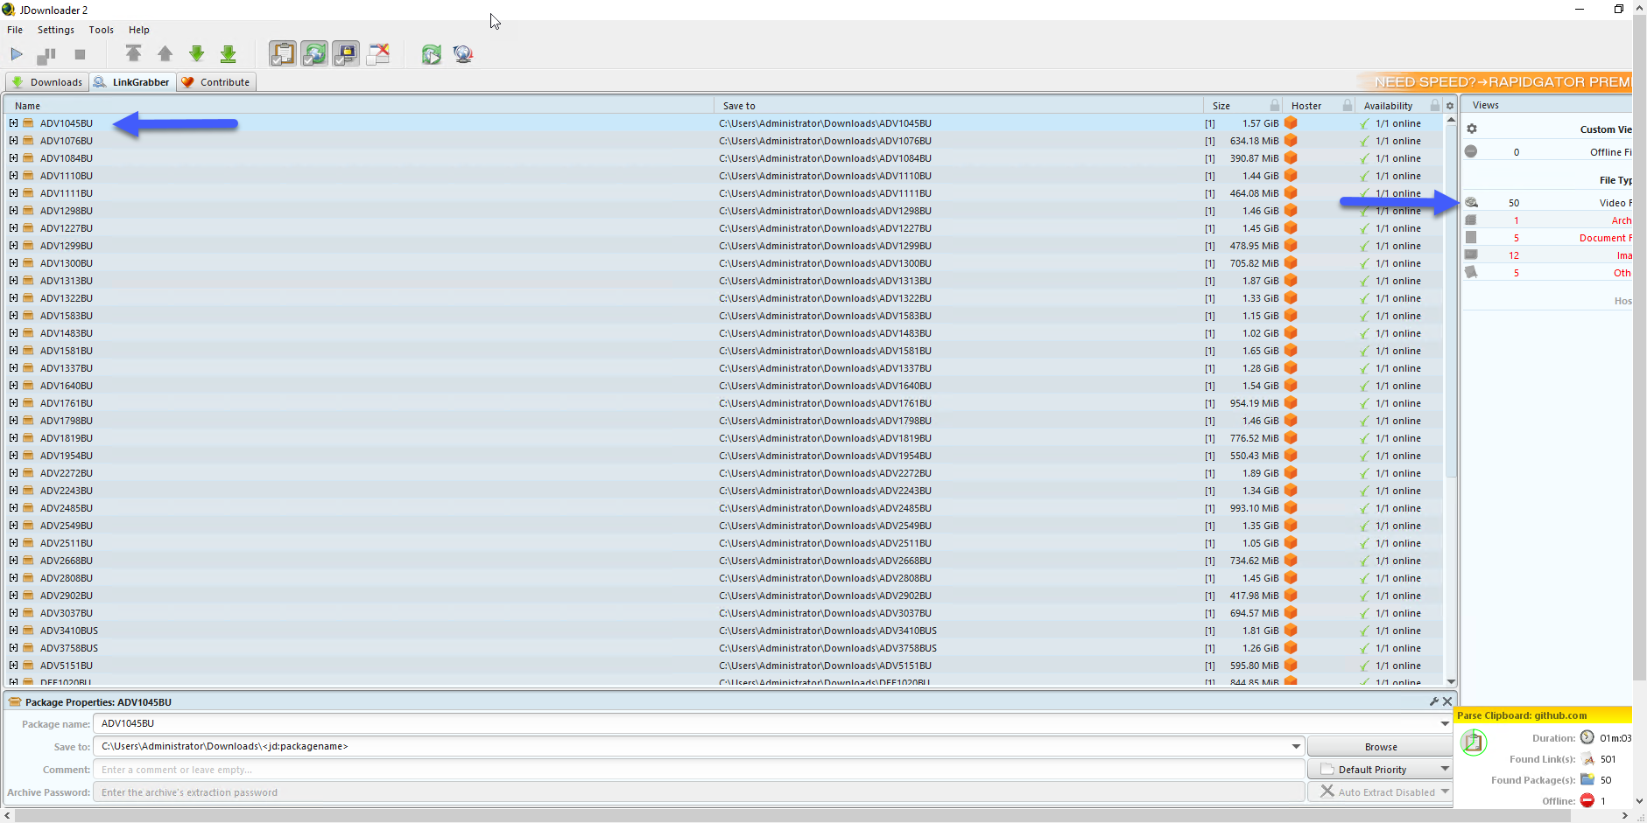Screen dimensions: 1647x823
Task: Toggle the Document Files filter icon
Action: click(x=1471, y=237)
